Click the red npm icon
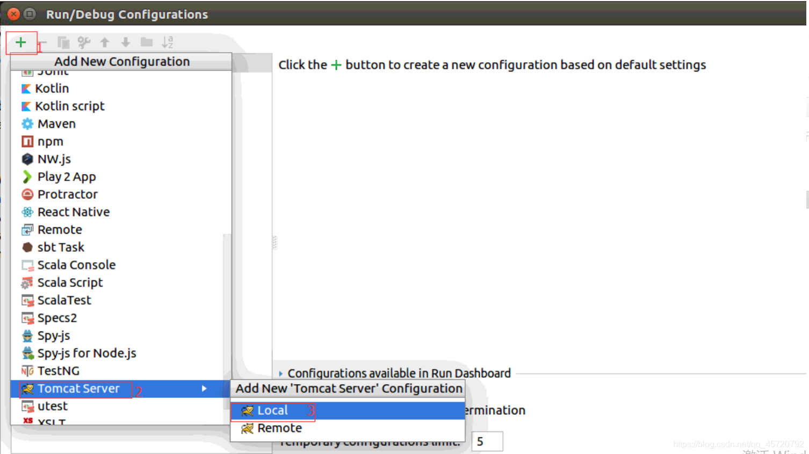 coord(27,142)
